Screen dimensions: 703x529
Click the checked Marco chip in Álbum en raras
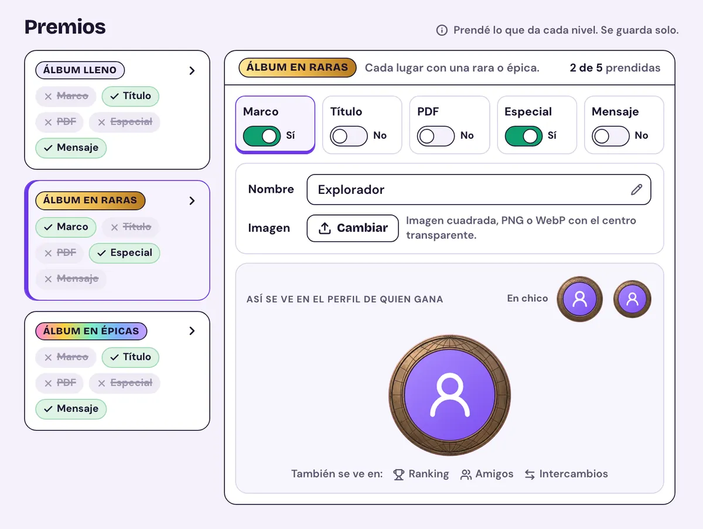coord(66,227)
